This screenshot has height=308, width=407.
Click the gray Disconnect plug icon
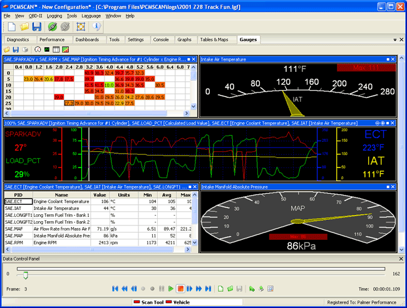tap(65, 26)
